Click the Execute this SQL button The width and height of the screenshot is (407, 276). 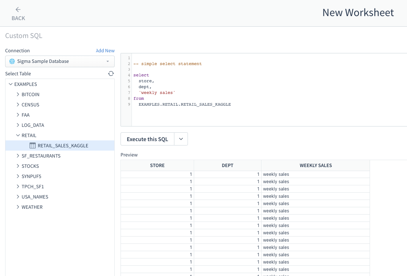(147, 139)
